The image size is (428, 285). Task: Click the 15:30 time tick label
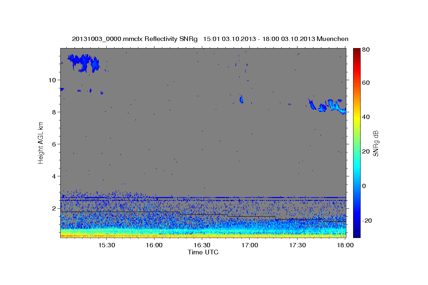click(x=106, y=245)
